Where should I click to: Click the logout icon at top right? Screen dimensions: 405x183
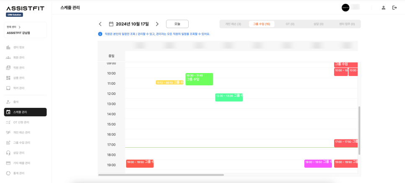click(394, 8)
